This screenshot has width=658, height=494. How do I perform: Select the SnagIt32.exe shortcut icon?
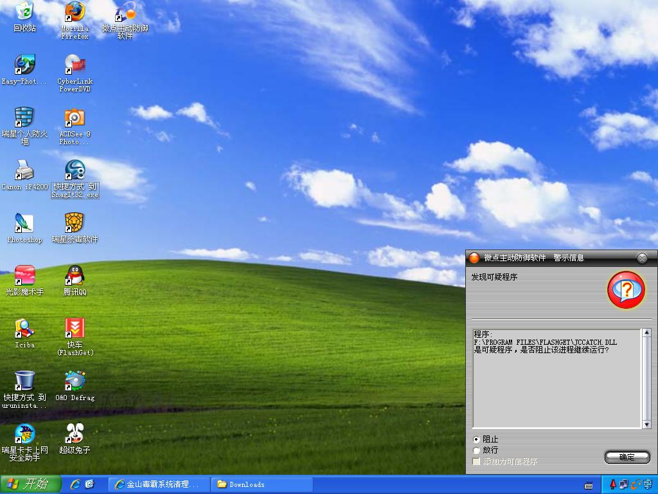point(75,170)
